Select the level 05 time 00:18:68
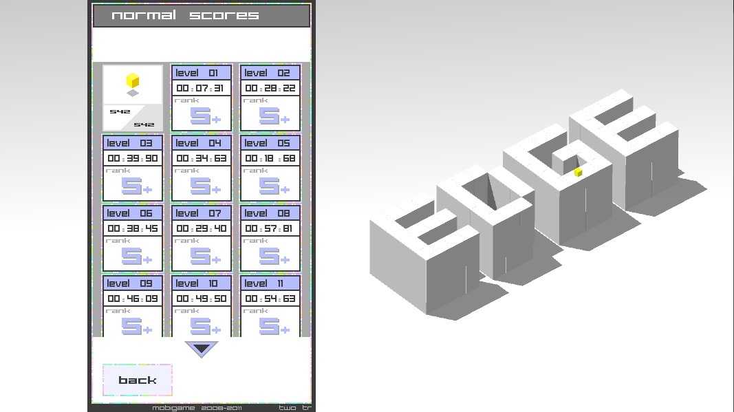The image size is (734, 412). pos(270,158)
